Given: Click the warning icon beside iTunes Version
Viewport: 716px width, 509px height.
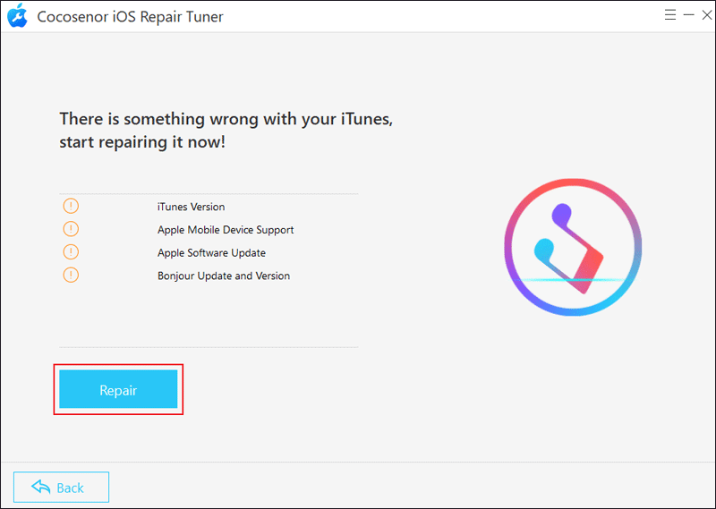Looking at the screenshot, I should coord(71,206).
